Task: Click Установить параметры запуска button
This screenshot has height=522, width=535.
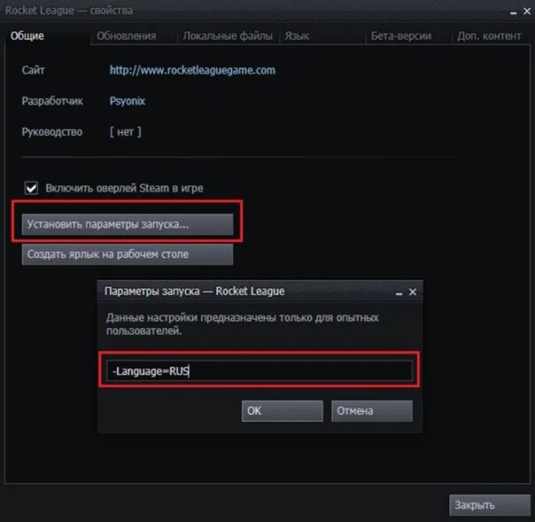Action: click(x=128, y=224)
